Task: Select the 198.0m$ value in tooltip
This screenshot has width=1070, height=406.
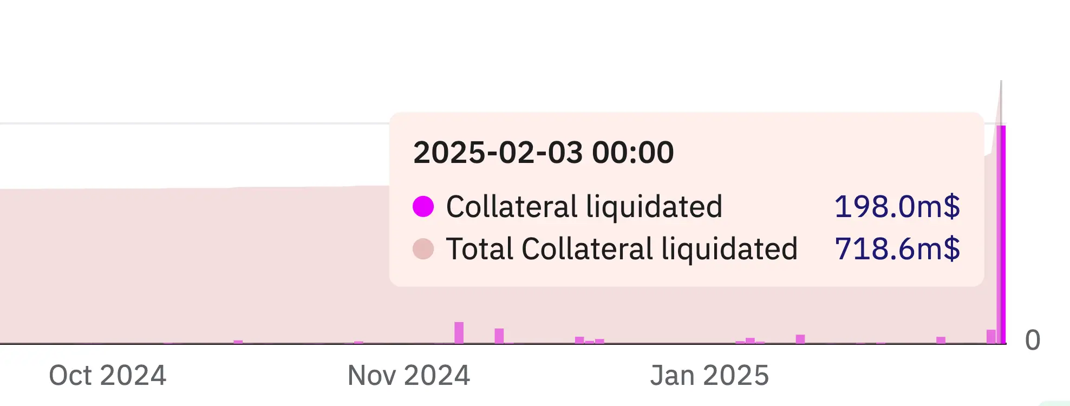Action: click(x=897, y=206)
